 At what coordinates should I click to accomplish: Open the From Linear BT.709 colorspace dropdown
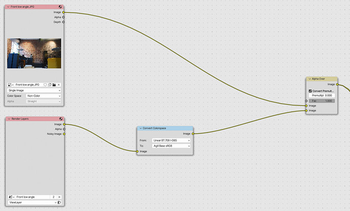171,141
